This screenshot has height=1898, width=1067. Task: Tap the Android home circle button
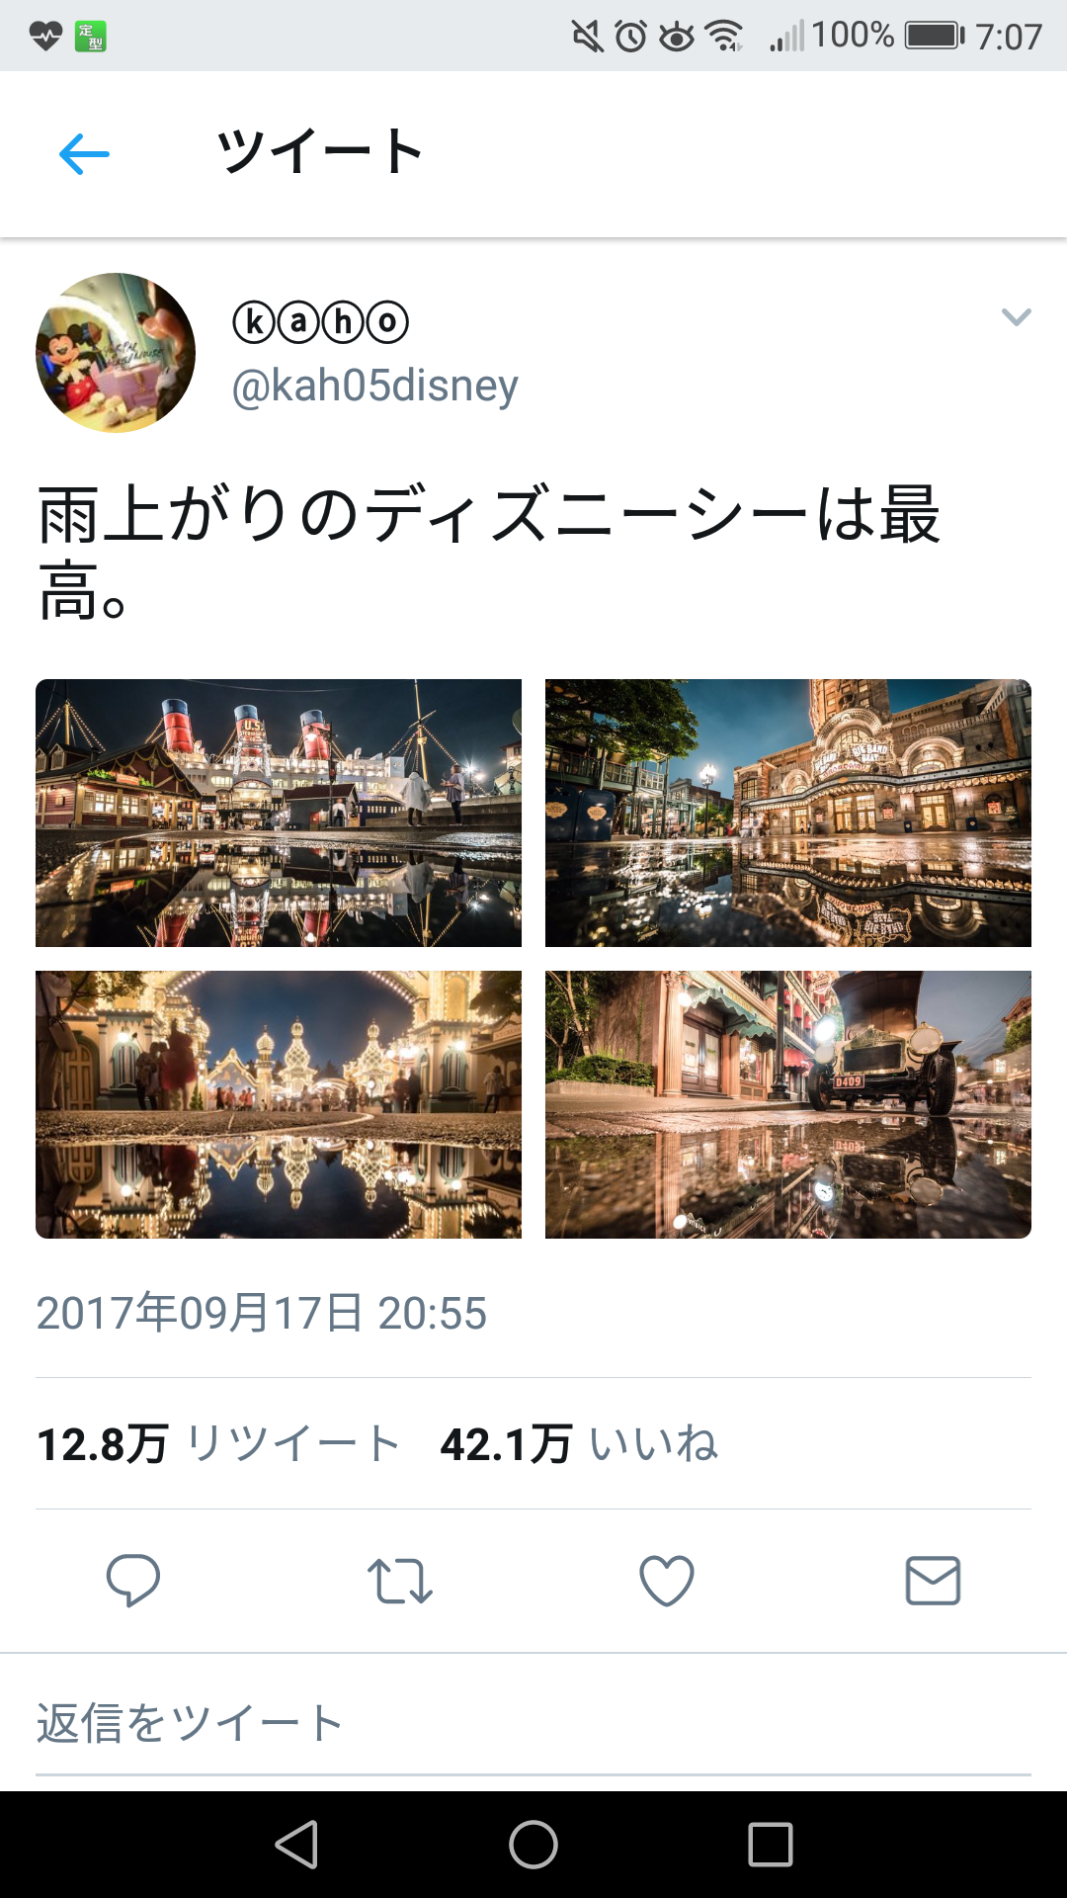coord(533,1845)
